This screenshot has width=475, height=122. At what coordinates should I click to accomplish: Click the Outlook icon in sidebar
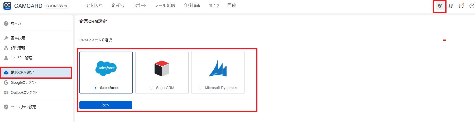pos(6,92)
